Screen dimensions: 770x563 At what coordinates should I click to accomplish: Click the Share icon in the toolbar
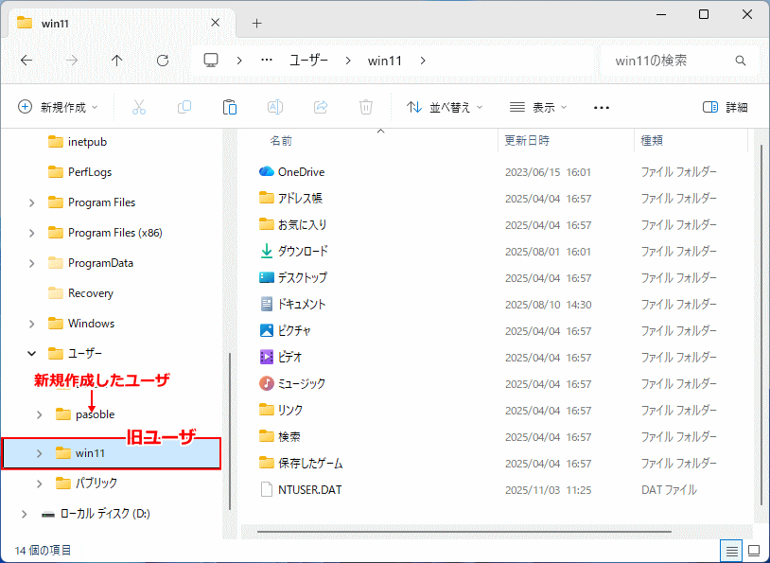[321, 107]
